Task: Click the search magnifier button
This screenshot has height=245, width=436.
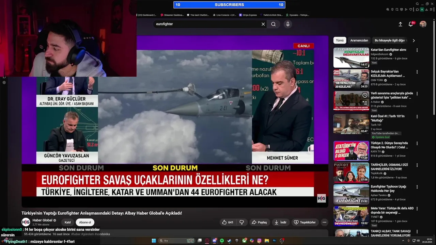Action: point(274,24)
